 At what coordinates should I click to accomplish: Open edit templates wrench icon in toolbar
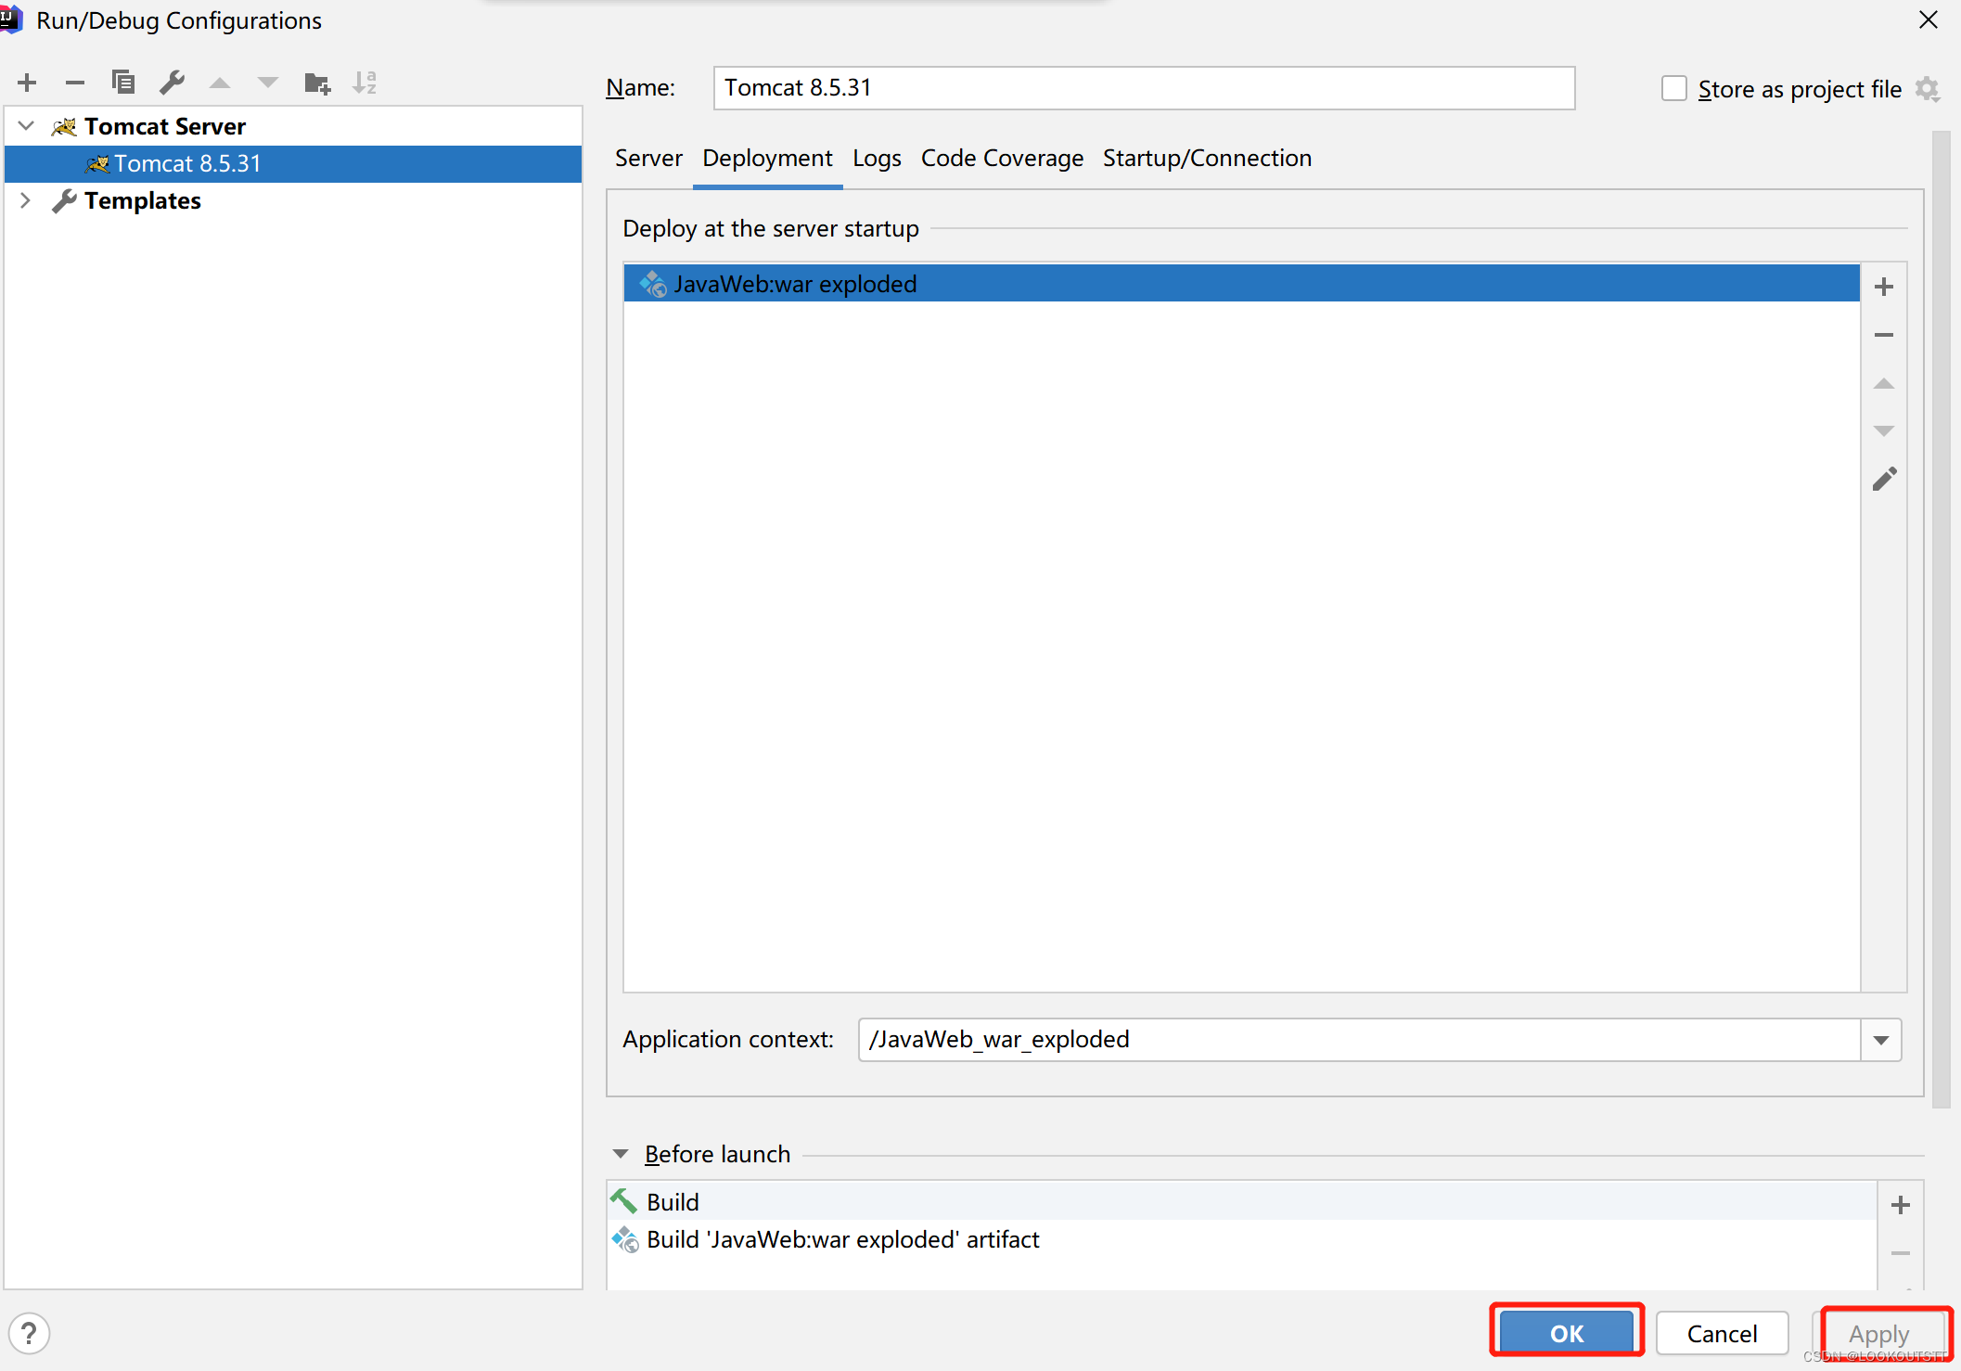172,83
